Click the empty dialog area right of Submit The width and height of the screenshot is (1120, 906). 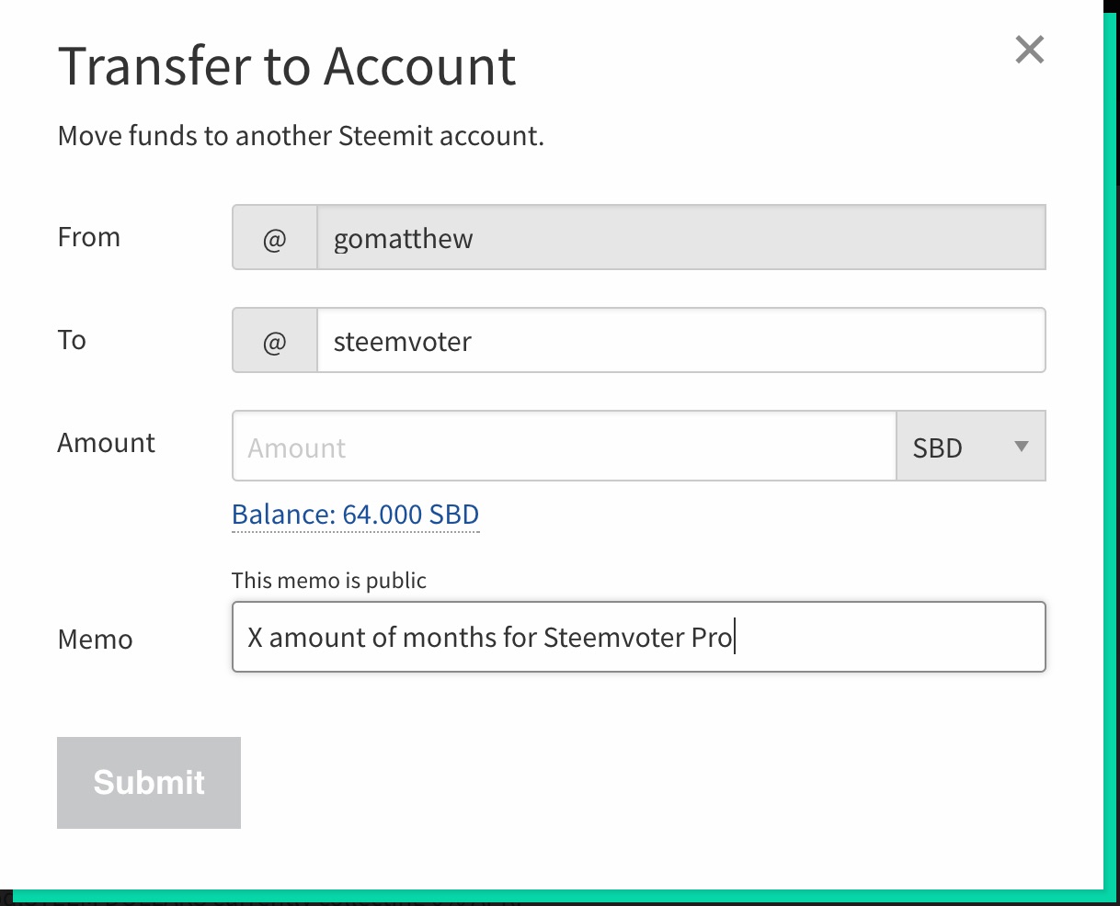pos(644,782)
